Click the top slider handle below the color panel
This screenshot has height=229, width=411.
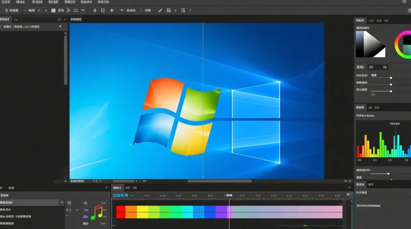point(391,78)
